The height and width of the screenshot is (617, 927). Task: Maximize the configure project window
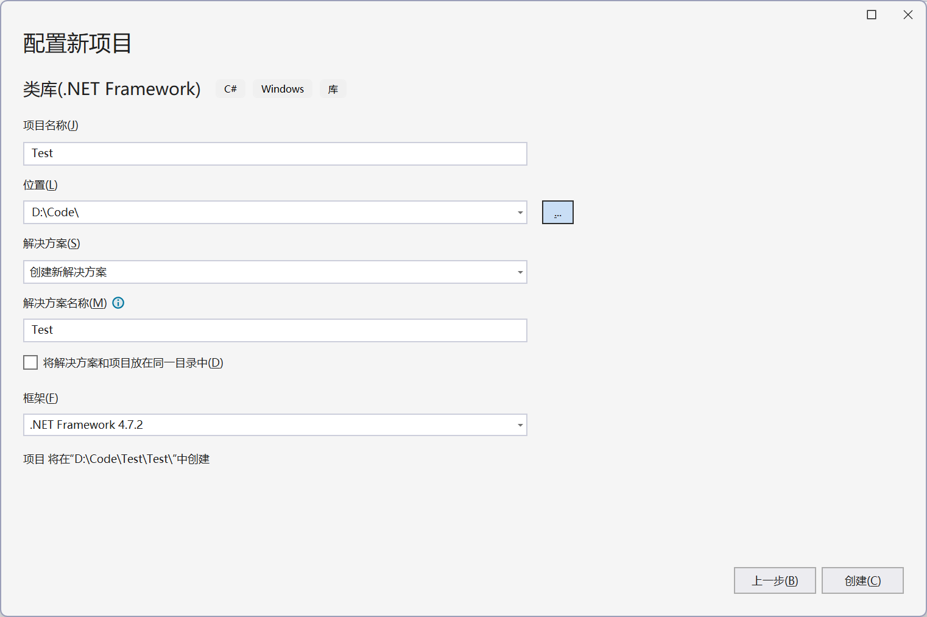tap(872, 15)
